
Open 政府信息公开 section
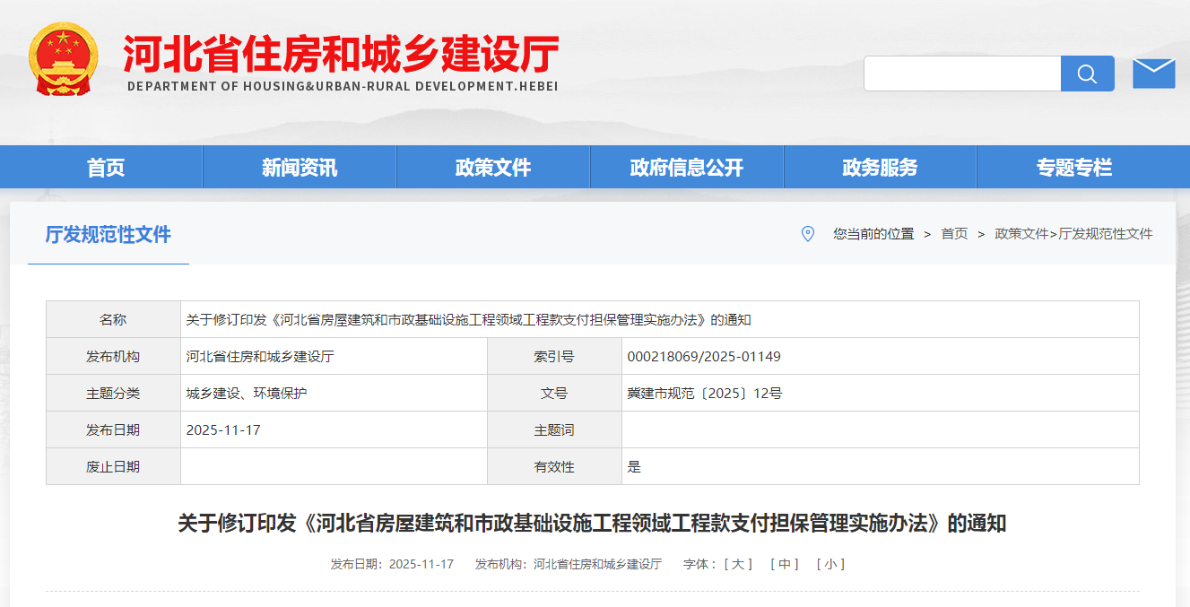point(687,168)
